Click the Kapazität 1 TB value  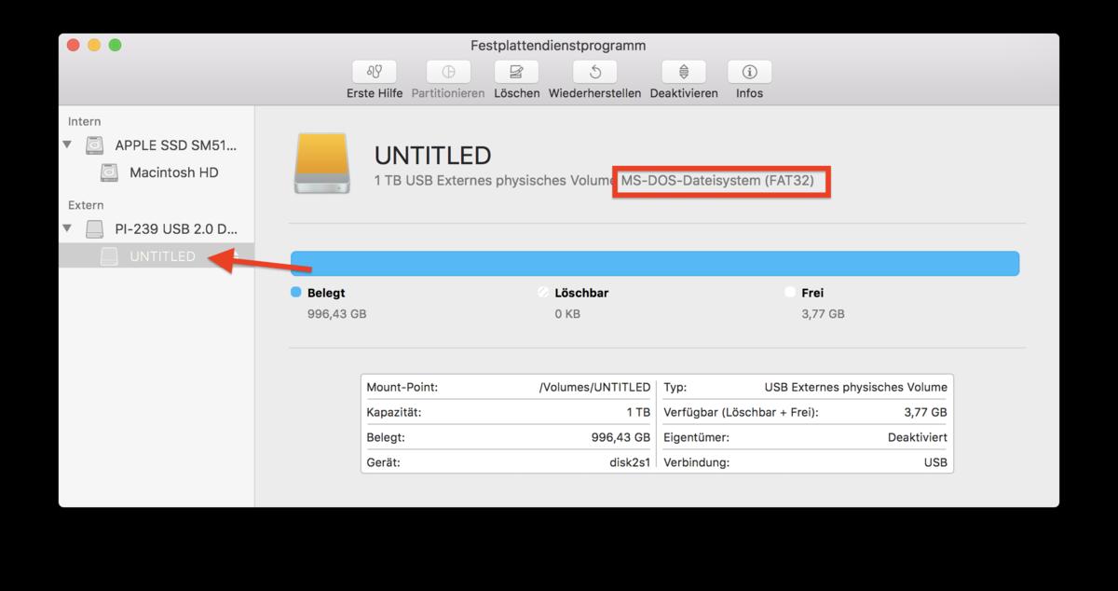click(638, 412)
